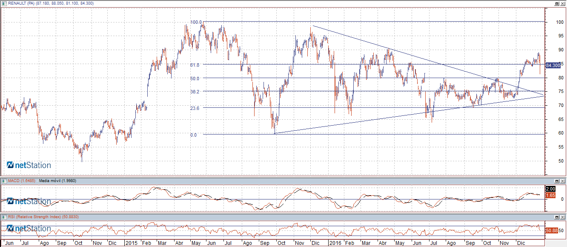Click the Fibonacci 100.0 level label
This screenshot has width=567, height=247.
point(196,22)
